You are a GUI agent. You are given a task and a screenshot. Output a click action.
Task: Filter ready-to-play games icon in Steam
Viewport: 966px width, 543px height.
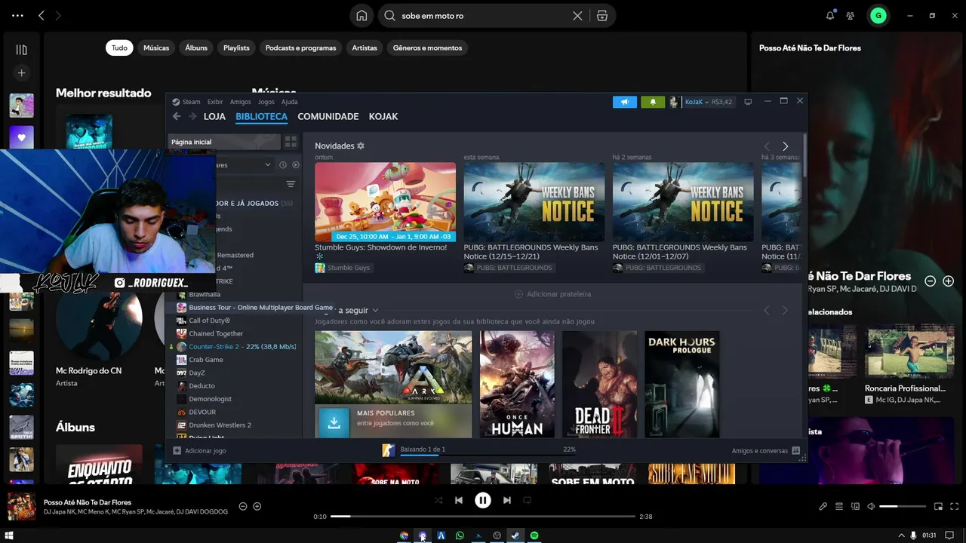pos(296,164)
